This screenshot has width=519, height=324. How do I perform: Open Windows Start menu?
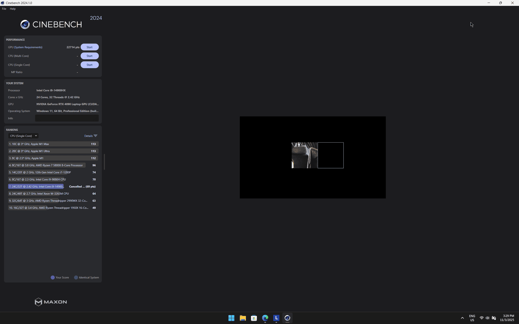(x=231, y=318)
